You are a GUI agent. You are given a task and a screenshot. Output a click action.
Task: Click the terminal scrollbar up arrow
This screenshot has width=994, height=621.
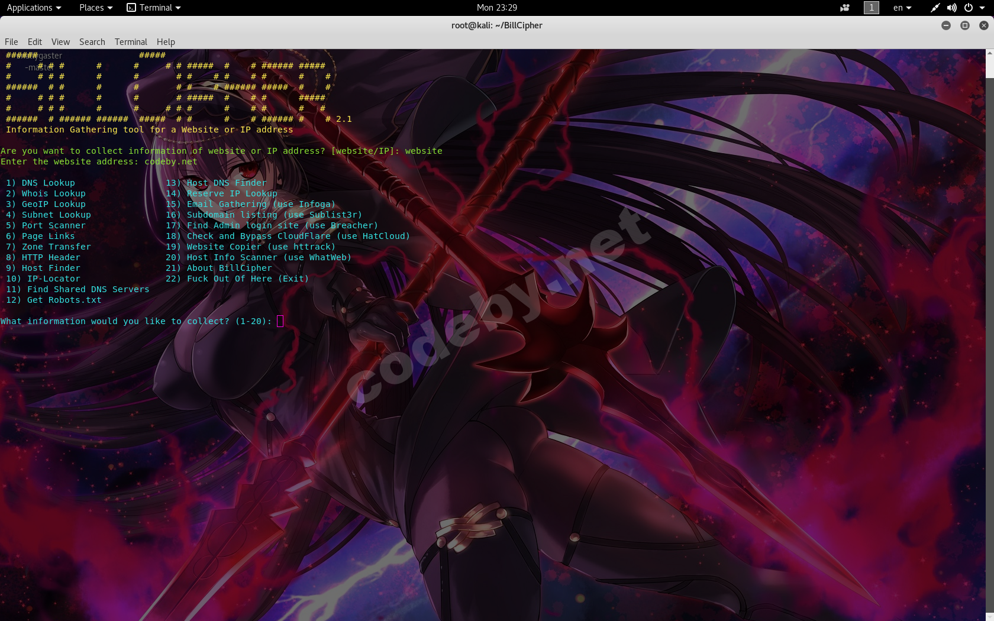(990, 53)
